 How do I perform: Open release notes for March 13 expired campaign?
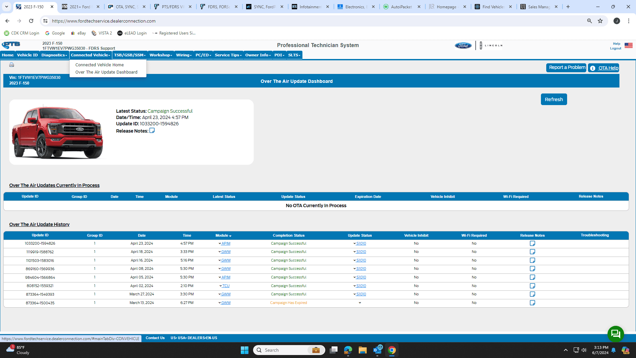click(532, 303)
